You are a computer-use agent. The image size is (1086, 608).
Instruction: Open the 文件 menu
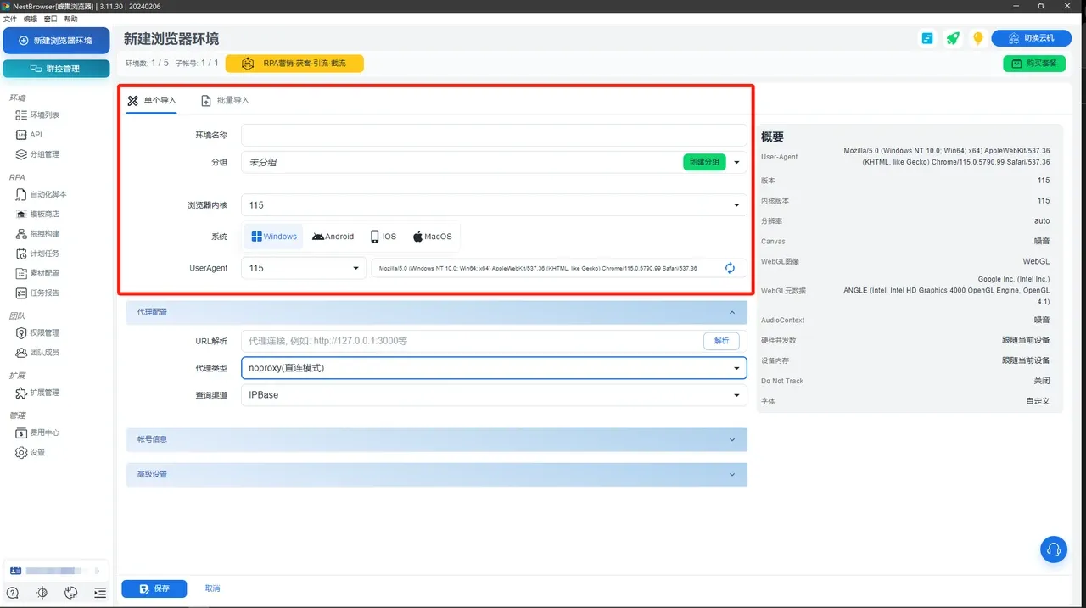[10, 19]
